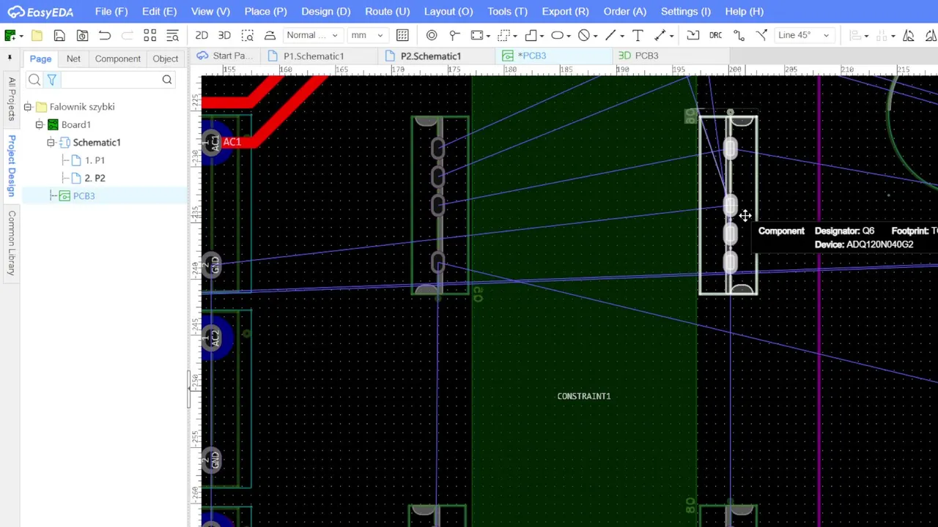Open the Normal display mode dropdown
Viewport: 938px width, 527px height.
[312, 35]
